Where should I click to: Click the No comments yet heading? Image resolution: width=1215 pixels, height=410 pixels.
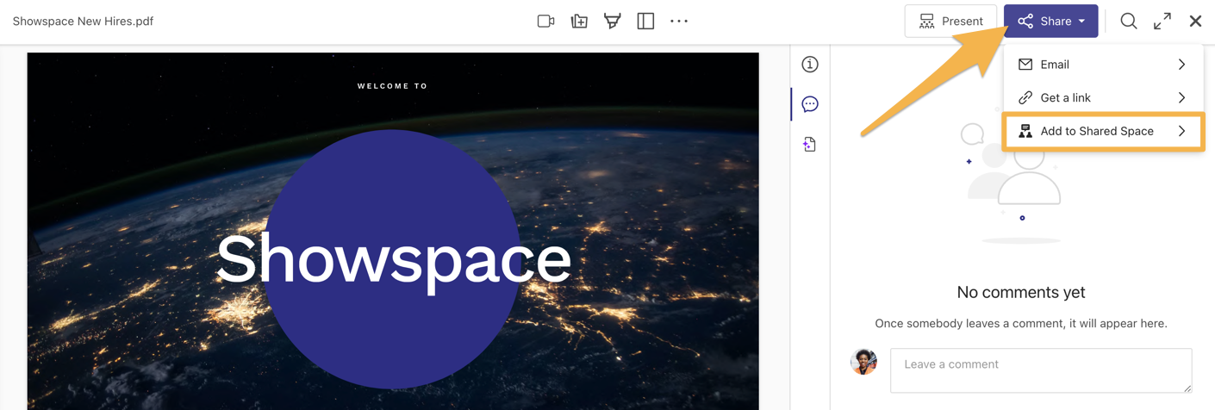tap(1021, 292)
